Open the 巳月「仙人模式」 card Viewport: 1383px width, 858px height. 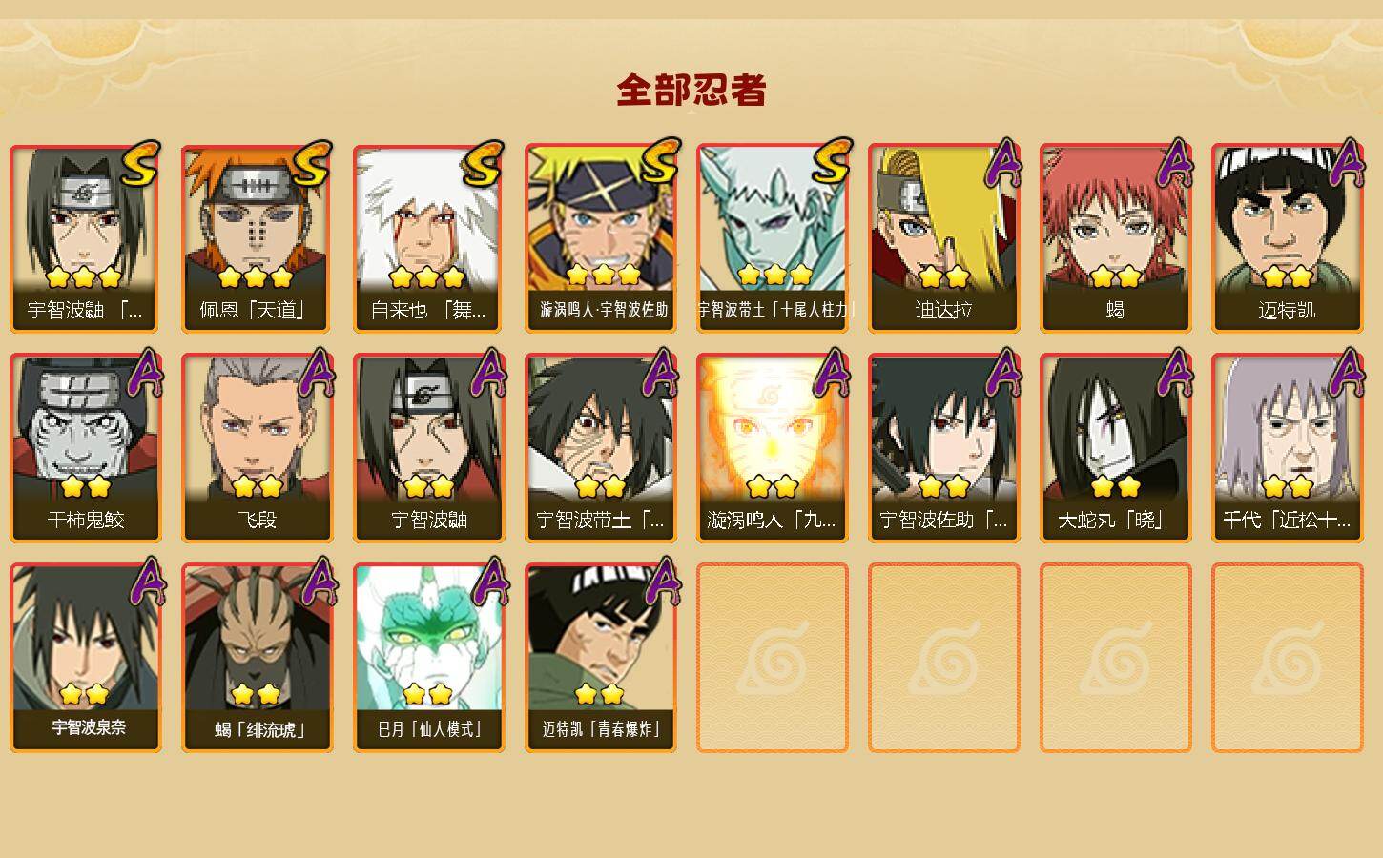coord(428,658)
